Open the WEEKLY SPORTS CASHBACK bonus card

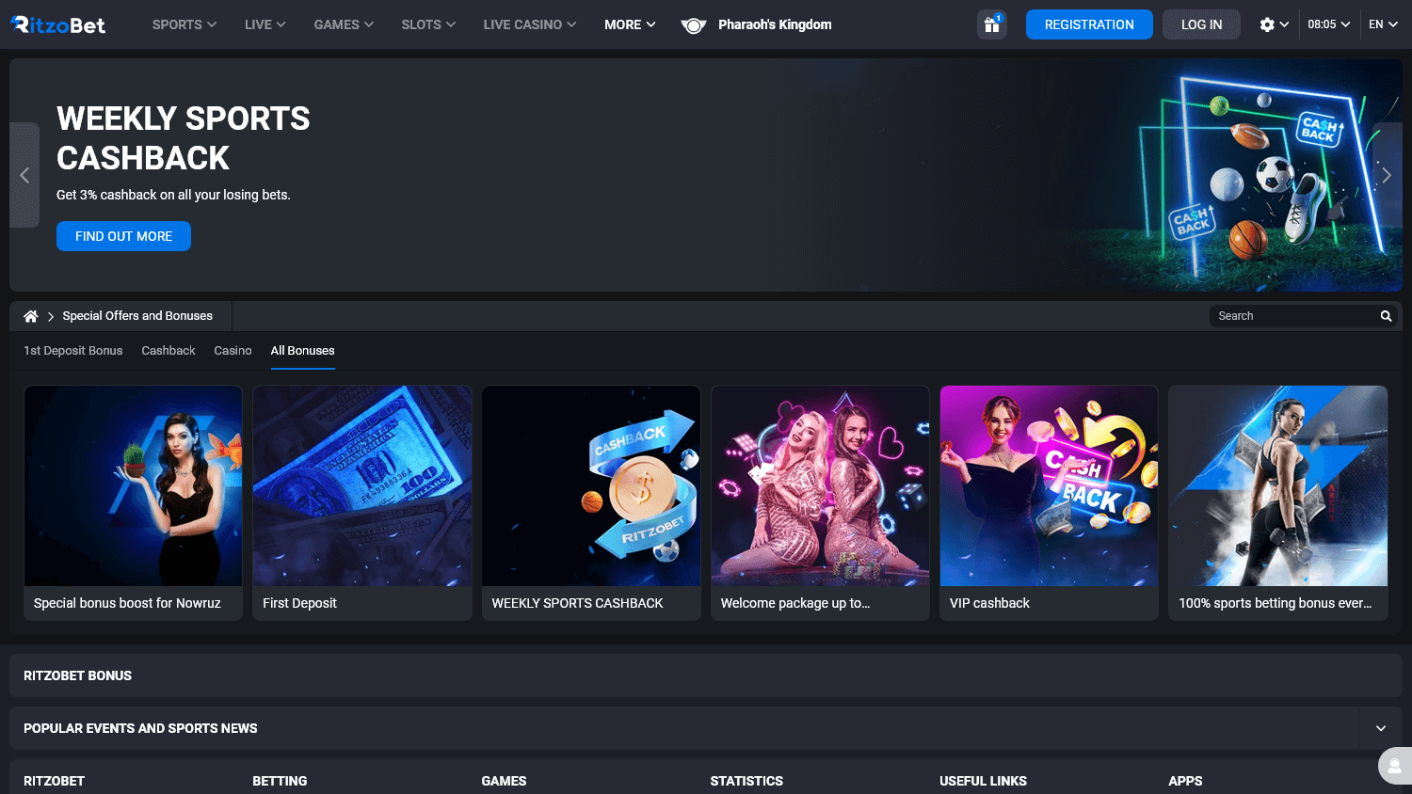pyautogui.click(x=591, y=503)
